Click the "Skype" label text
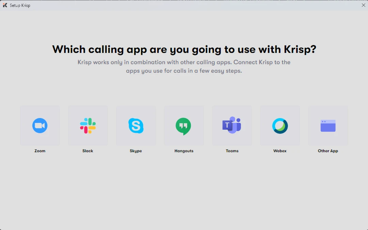368x230 pixels. click(136, 151)
